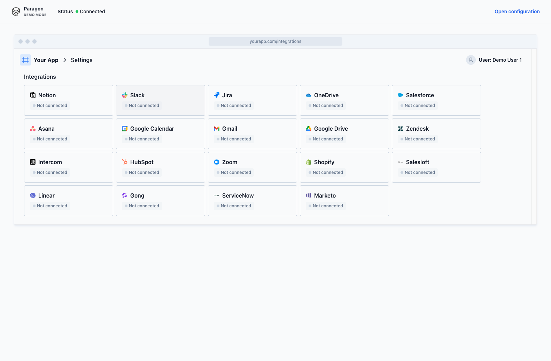Click the Notion logo icon
Viewport: 551px width, 361px height.
33,95
